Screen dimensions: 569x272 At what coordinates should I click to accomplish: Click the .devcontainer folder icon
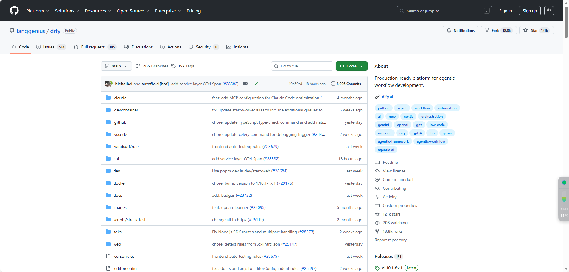[108, 110]
